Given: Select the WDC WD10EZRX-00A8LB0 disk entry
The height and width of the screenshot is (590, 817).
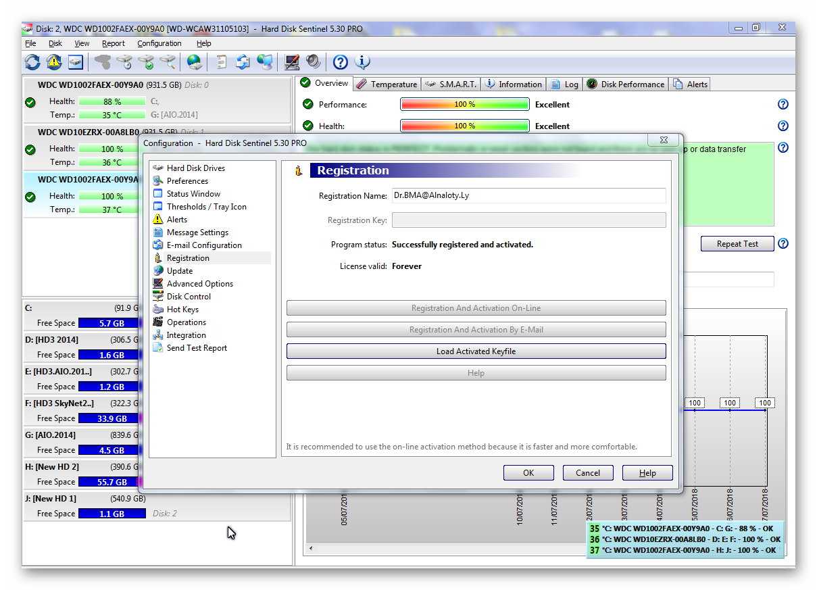Looking at the screenshot, I should coord(157,148).
